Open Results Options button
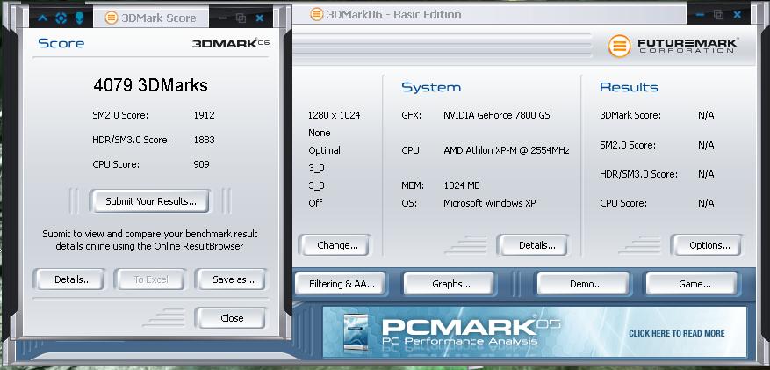 coord(707,245)
